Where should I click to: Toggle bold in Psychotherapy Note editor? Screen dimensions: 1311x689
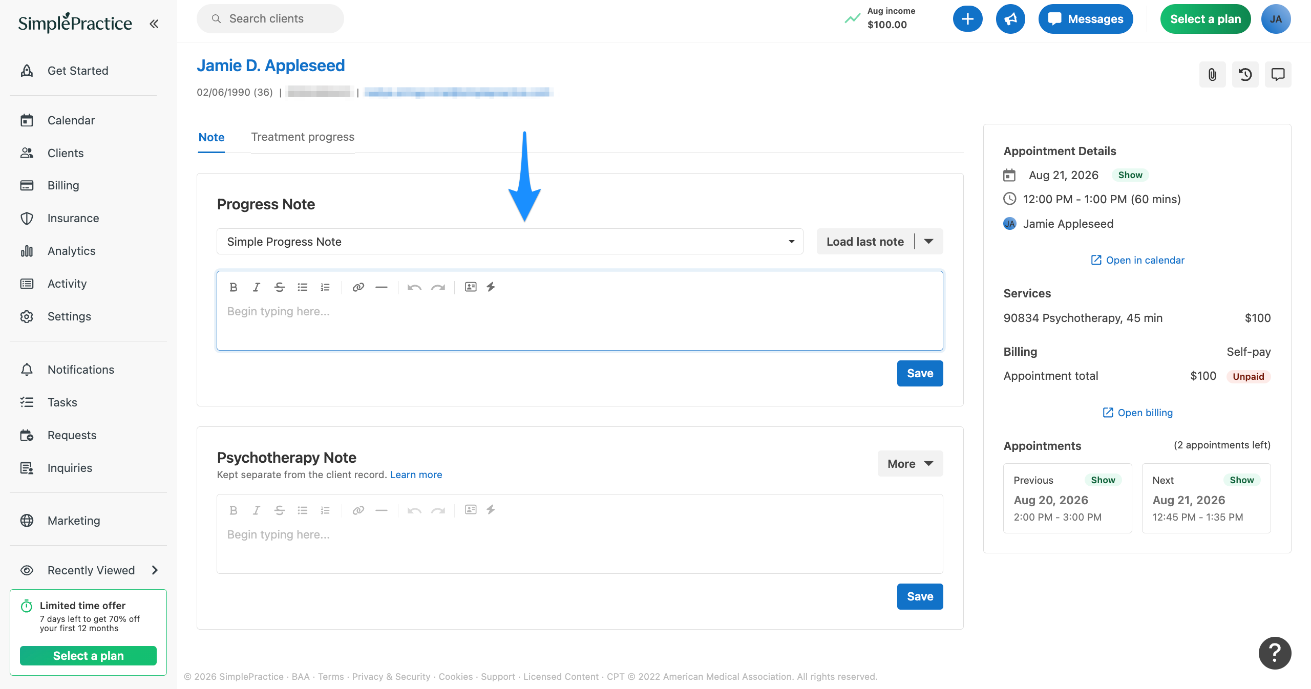[x=234, y=510]
